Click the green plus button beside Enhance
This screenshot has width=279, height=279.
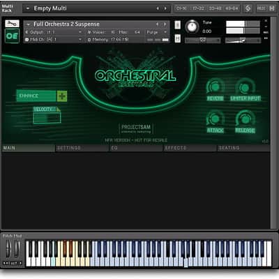pyautogui.click(x=62, y=96)
